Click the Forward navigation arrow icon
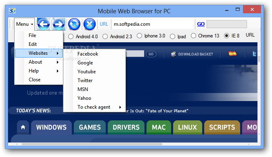The image size is (272, 157). pos(59,24)
